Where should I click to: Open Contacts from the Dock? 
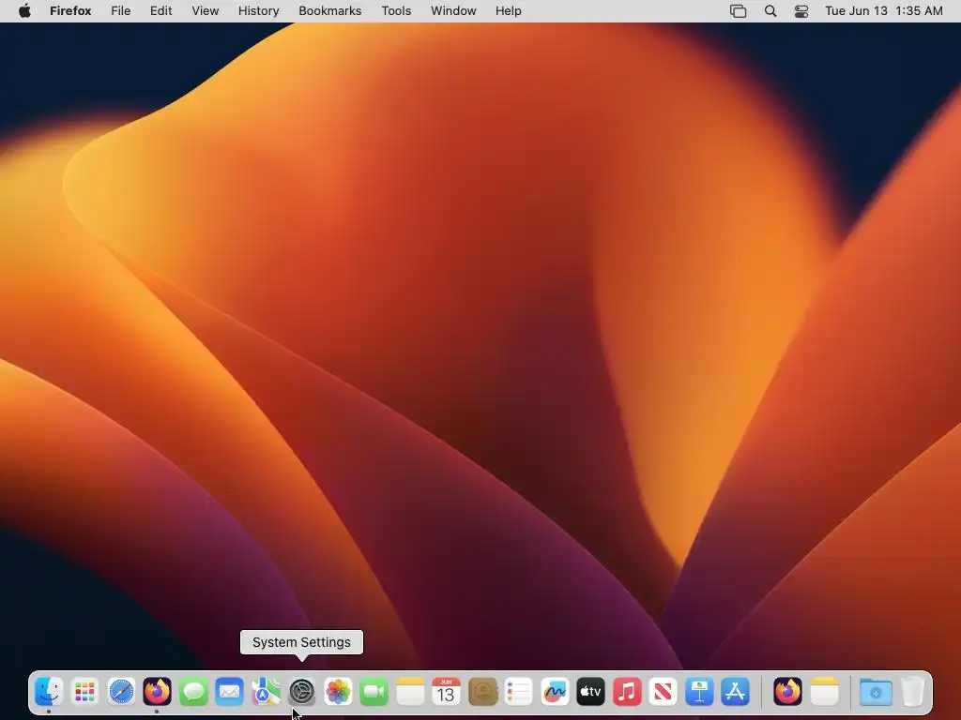482,692
